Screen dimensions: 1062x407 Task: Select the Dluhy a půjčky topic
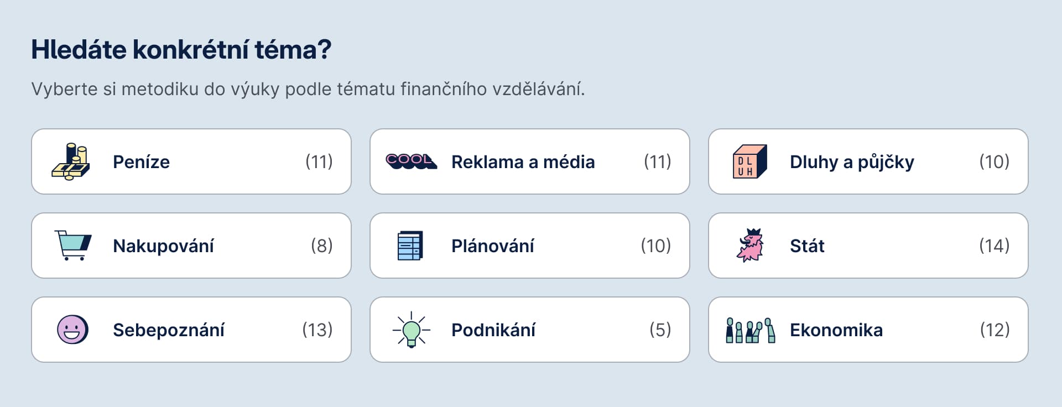click(x=852, y=162)
